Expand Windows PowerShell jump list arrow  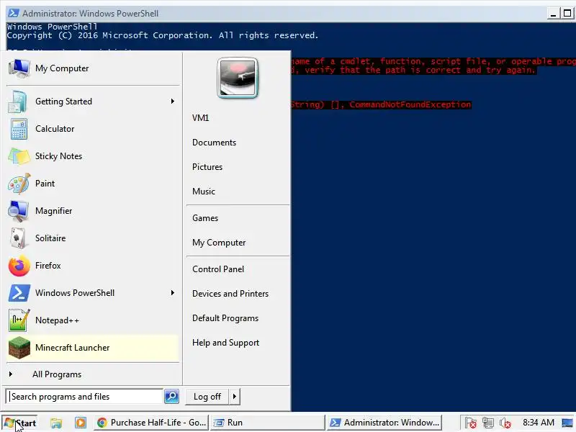coord(172,293)
